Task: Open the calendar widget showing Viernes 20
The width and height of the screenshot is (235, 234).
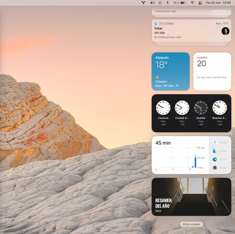Action: coord(212,71)
